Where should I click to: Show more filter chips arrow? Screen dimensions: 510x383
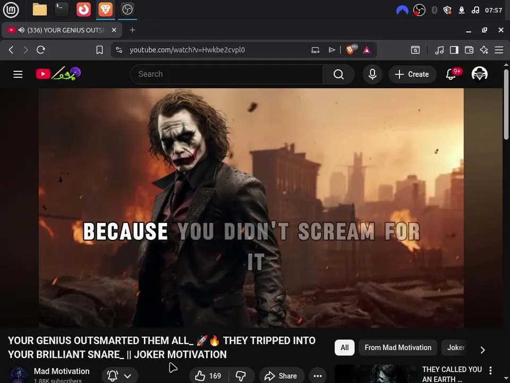pyautogui.click(x=483, y=350)
